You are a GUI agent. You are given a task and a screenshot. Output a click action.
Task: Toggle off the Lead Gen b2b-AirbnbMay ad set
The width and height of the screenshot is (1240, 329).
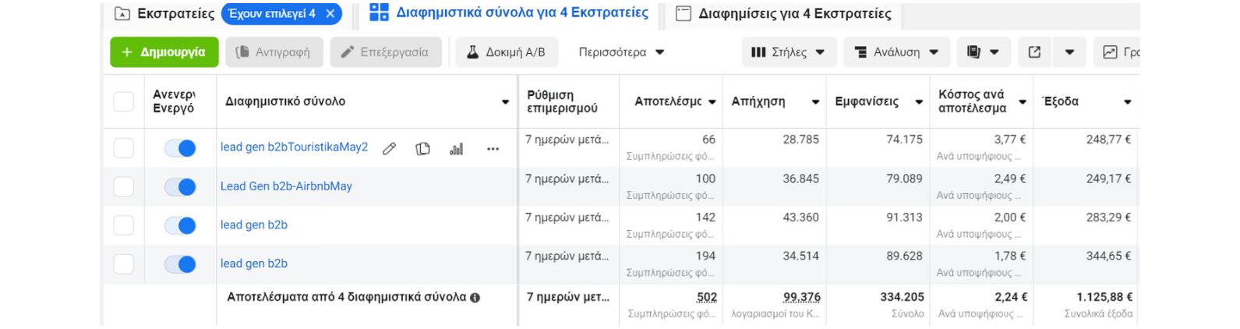[180, 187]
